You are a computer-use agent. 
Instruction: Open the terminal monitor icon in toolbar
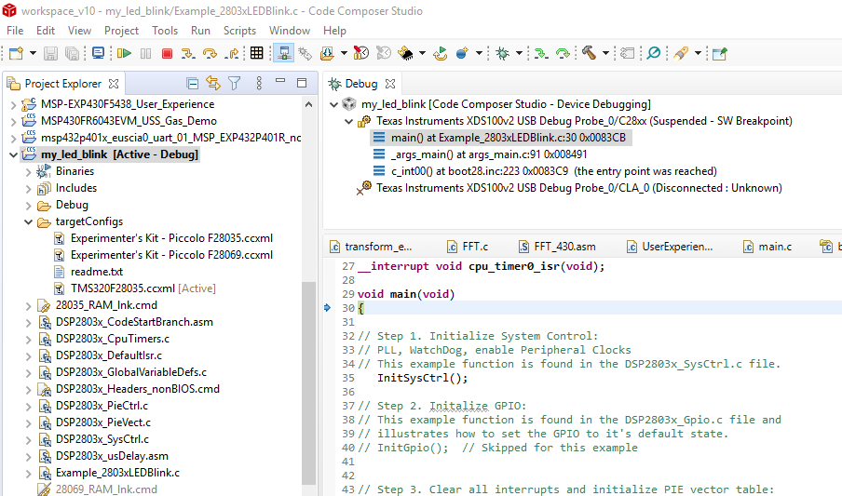click(99, 53)
